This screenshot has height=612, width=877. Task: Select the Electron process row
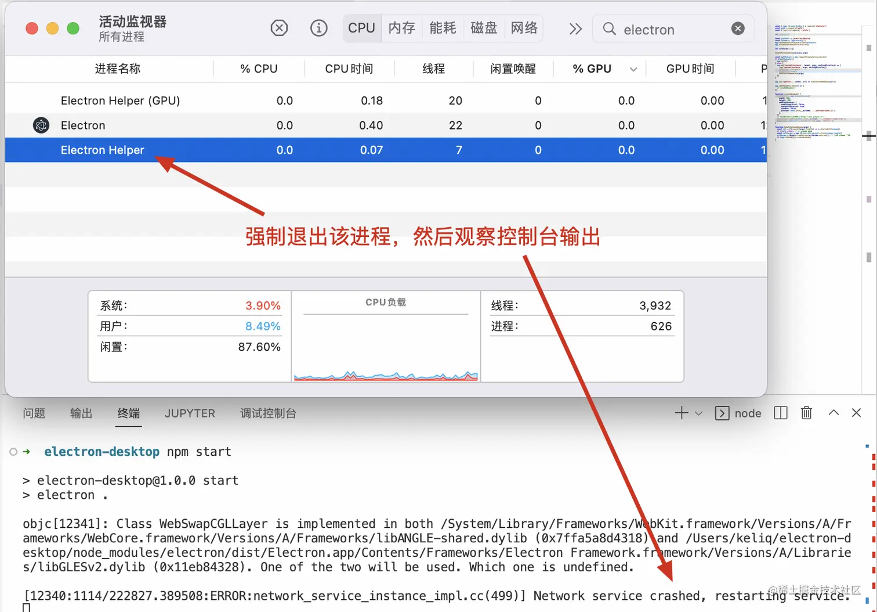coord(386,125)
